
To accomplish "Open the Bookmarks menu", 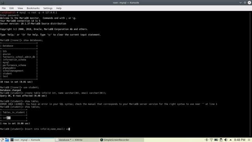I will (33, 8).
